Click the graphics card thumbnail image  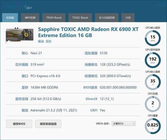20,35
